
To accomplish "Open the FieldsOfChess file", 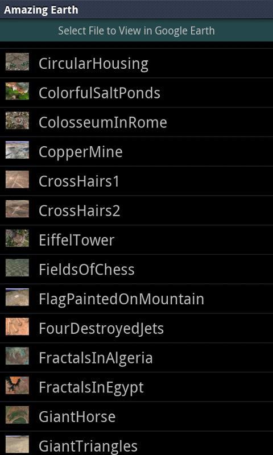I will point(136,269).
